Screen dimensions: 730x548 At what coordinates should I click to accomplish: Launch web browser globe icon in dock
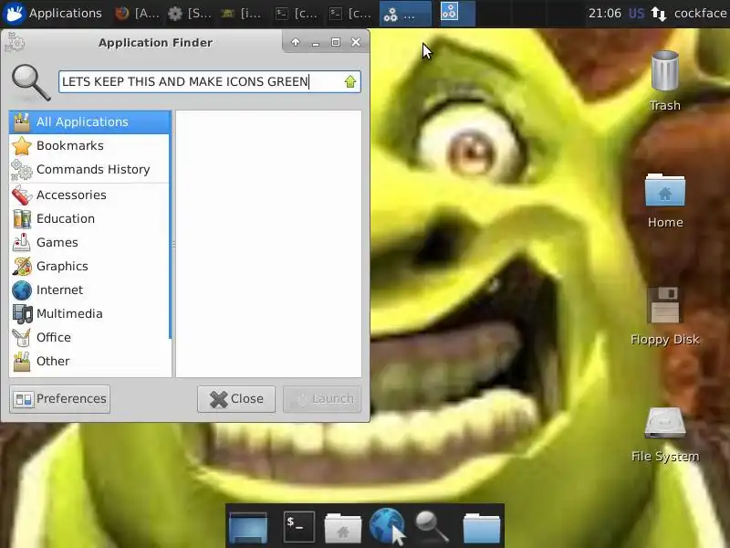pos(387,527)
